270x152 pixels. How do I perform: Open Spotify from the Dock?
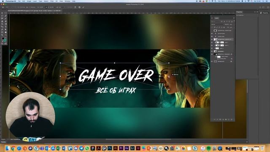208,148
